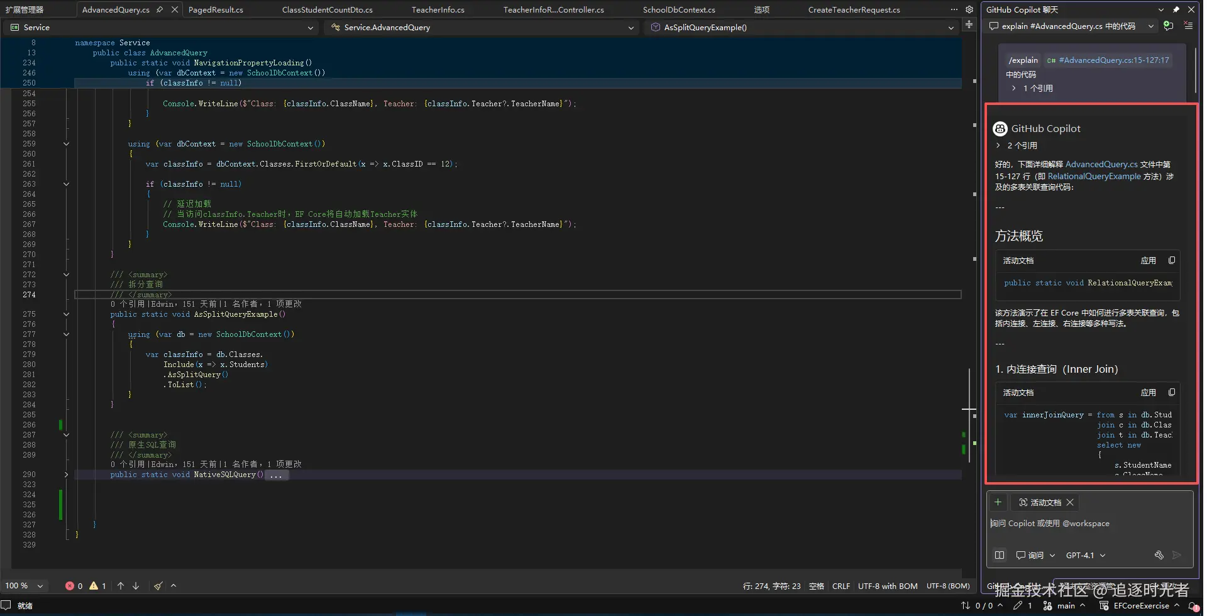Click the RelationalQueryExample link in chat
The image size is (1207, 616).
tap(1094, 177)
